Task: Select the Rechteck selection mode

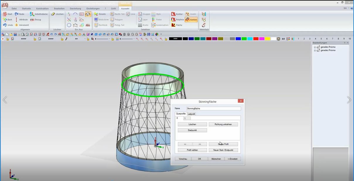Action: point(101,25)
